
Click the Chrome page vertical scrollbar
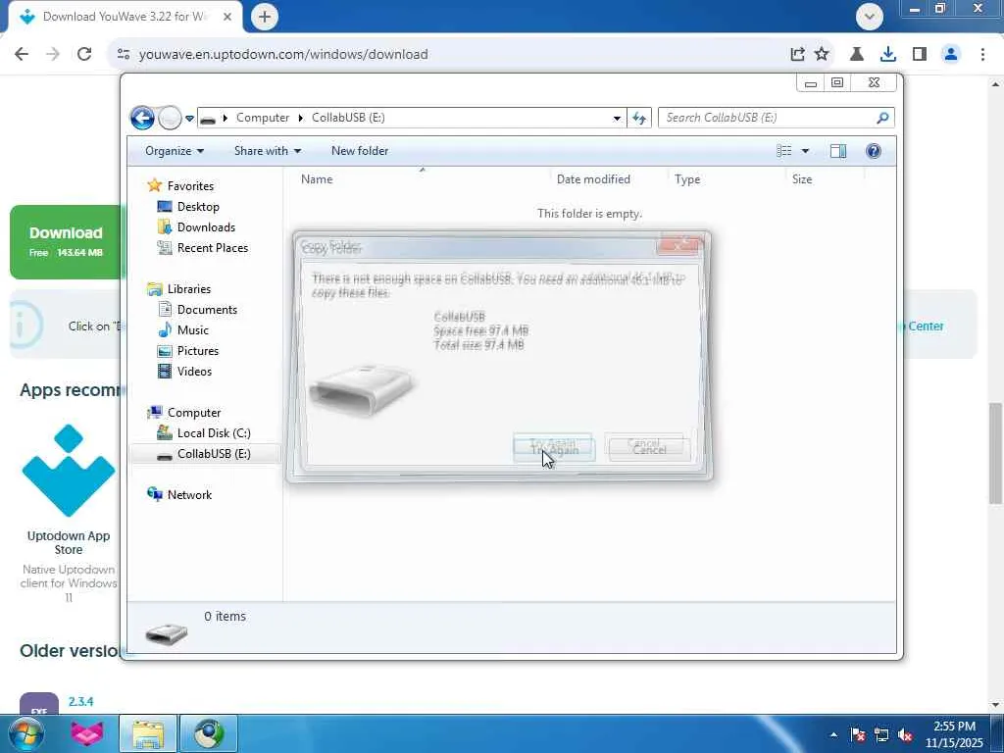[x=995, y=453]
